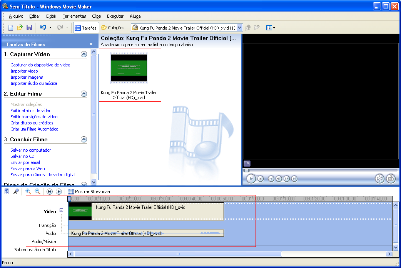Image resolution: width=401 pixels, height=268 pixels.
Task: Collapse the Capturar Vídeo section
Action: tap(84, 54)
